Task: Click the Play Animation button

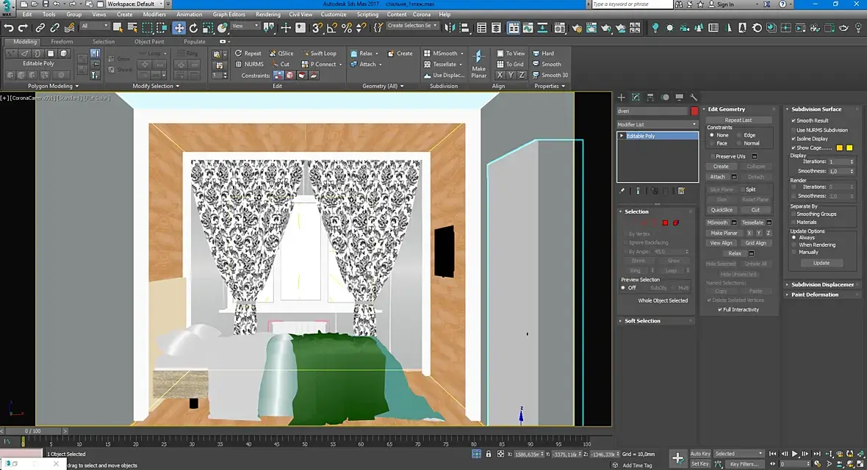Action: click(x=794, y=454)
